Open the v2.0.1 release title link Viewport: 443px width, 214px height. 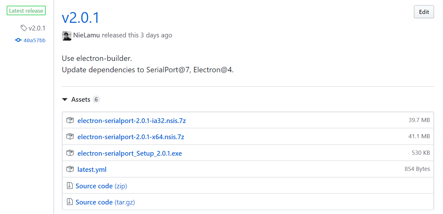tap(80, 18)
